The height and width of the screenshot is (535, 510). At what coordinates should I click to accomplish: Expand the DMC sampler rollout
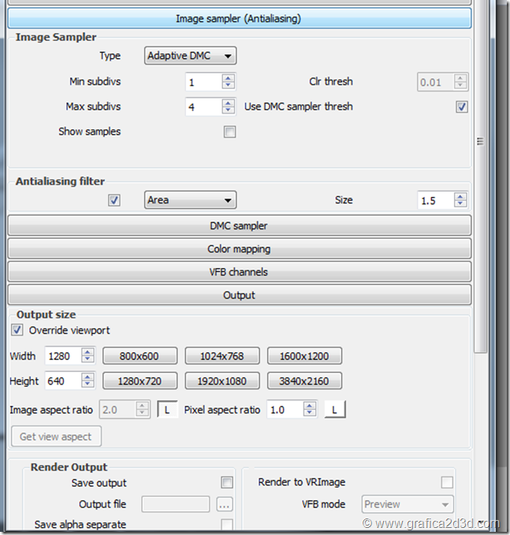click(239, 226)
